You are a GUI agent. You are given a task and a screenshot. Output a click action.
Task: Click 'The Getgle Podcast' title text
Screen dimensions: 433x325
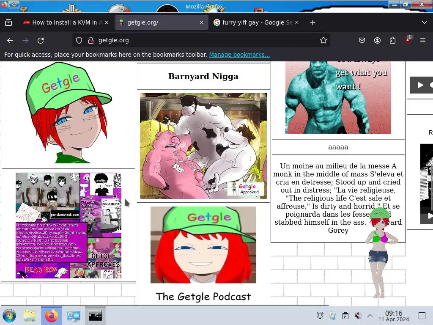click(203, 297)
